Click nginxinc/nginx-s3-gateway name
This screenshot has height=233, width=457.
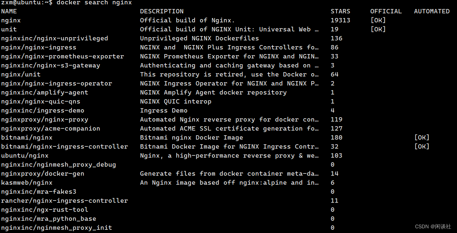51,65
